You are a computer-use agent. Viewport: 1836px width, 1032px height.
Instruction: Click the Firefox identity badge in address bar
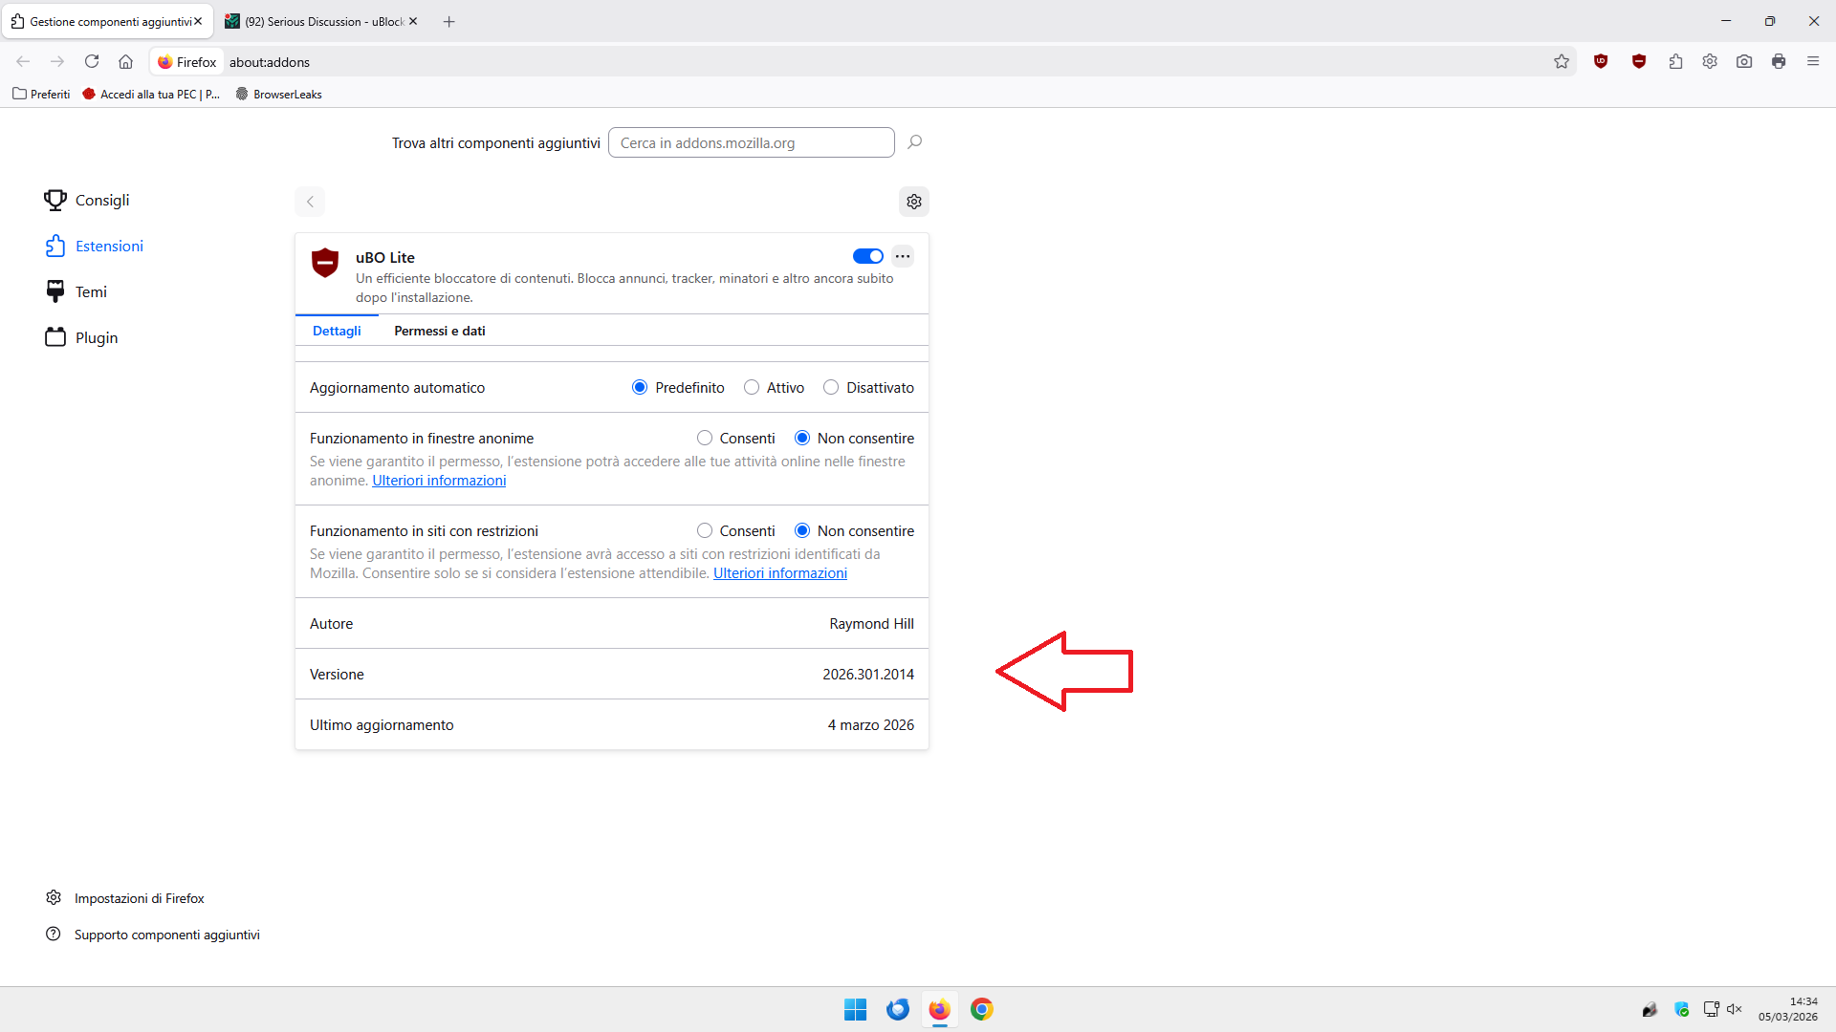coord(187,61)
